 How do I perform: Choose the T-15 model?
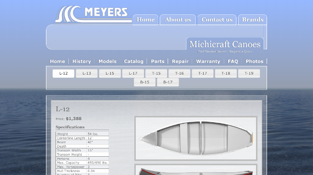(x=156, y=73)
